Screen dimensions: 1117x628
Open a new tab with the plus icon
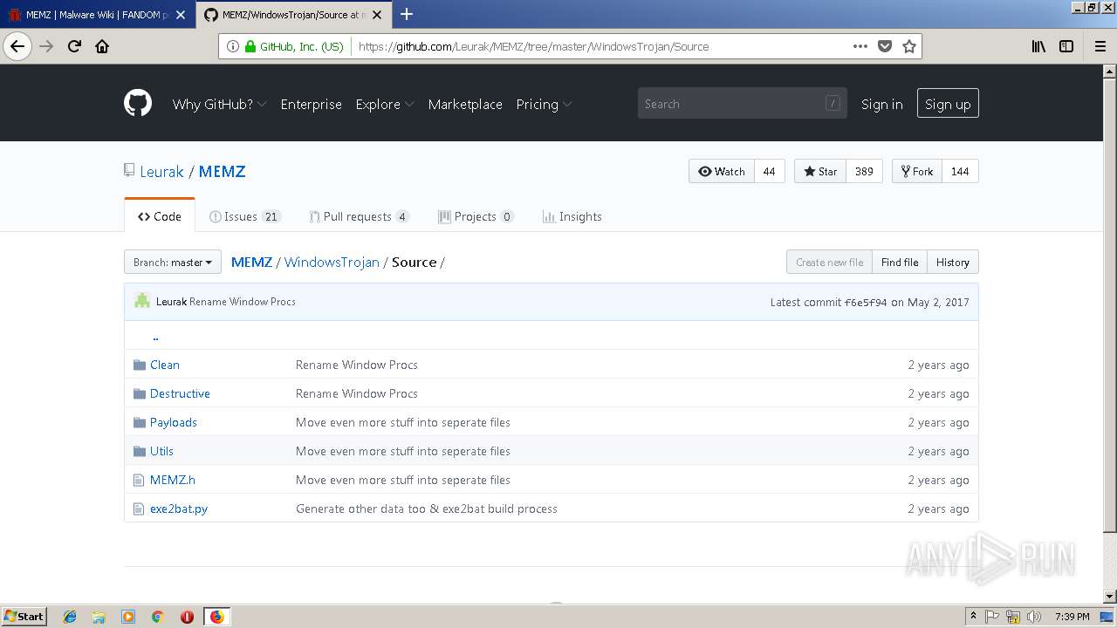coord(407,14)
